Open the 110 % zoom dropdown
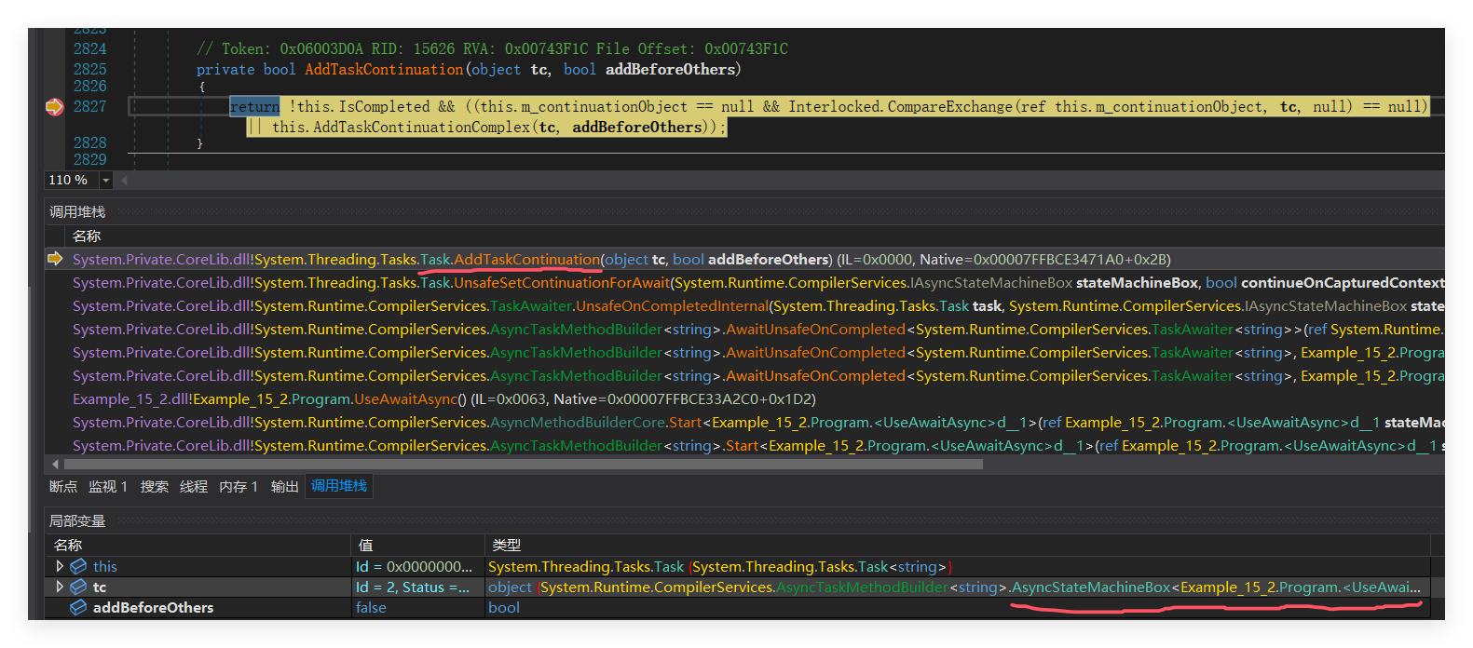The height and width of the screenshot is (648, 1473). coord(105,180)
